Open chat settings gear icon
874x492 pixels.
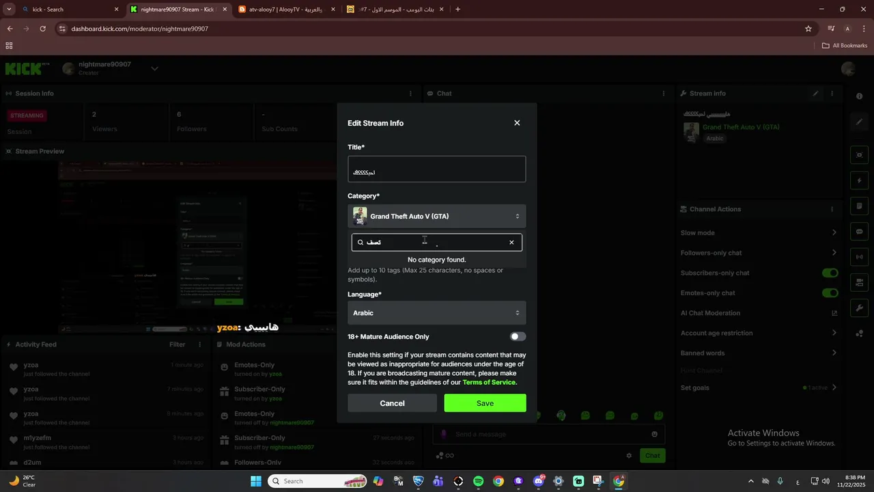pos(629,456)
